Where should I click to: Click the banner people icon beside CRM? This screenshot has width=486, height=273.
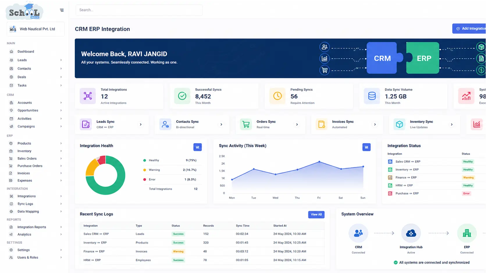(x=325, y=47)
